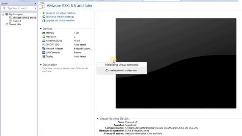Select the Processors device icon
The height and width of the screenshot is (136, 242).
(44, 37)
